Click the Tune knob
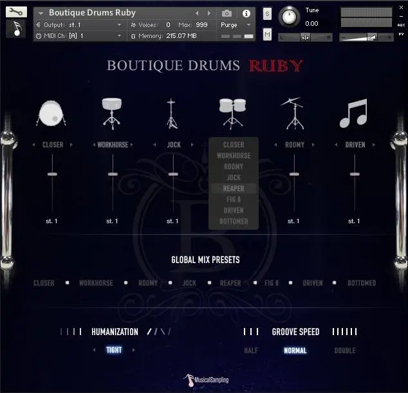This screenshot has width=408, height=393. tap(289, 17)
